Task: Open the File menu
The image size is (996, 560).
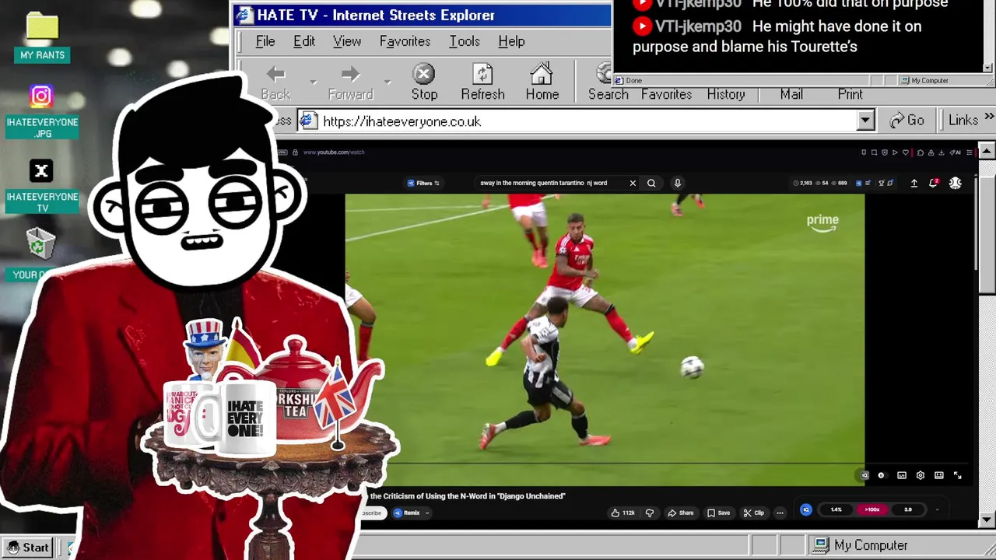Action: click(x=265, y=41)
